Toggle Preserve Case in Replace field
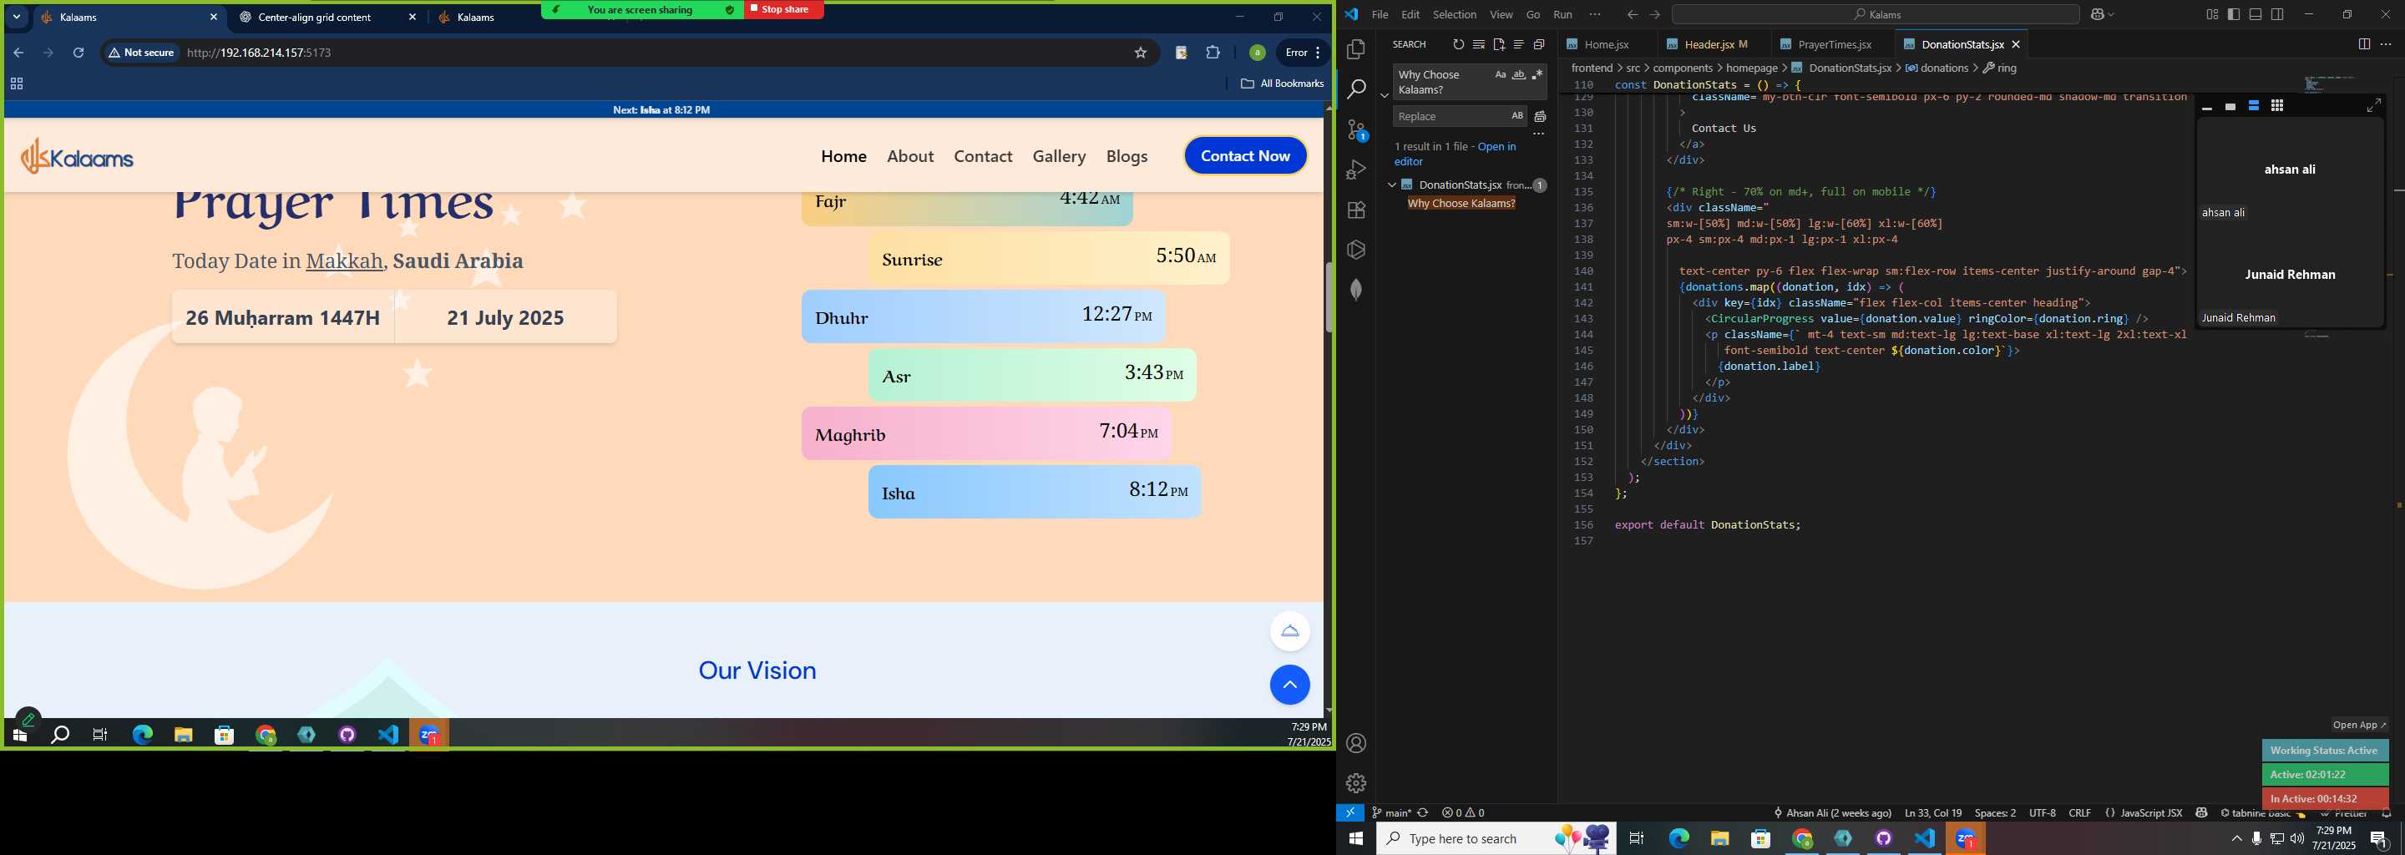 coord(1517,116)
